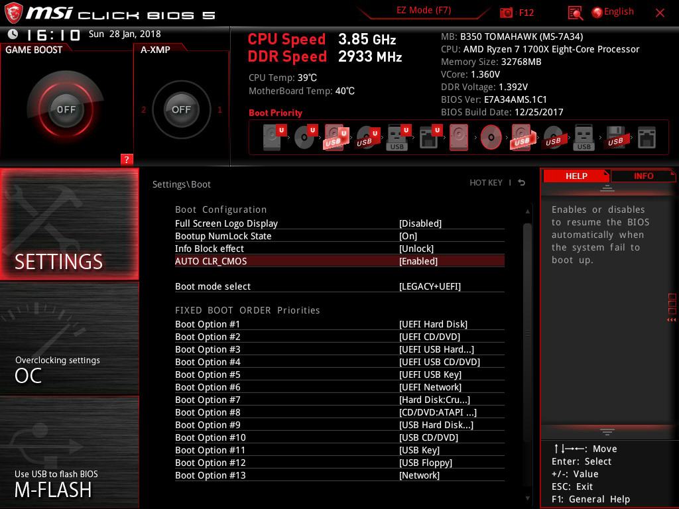Image resolution: width=679 pixels, height=509 pixels.
Task: Take a screenshot with the F12 camera icon
Action: tap(506, 13)
